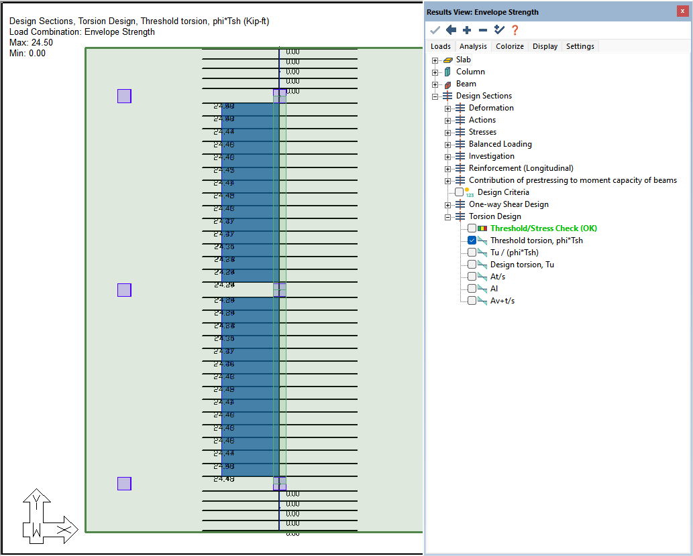The image size is (693, 556).
Task: Select the Threshold/Stress Check (OK) label
Action: (x=543, y=228)
